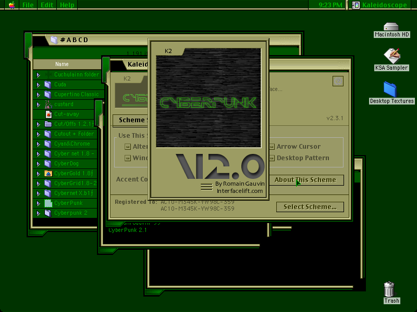
Task: Click the Cyber net 1.8 folder icon
Action: (48, 153)
